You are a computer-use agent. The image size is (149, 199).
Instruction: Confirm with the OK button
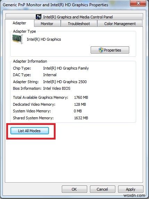click(74, 189)
